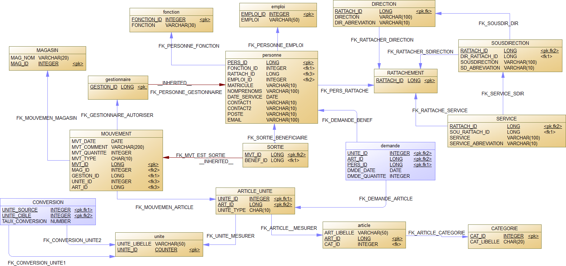
Task: Select the personne table title
Action: pyautogui.click(x=272, y=55)
